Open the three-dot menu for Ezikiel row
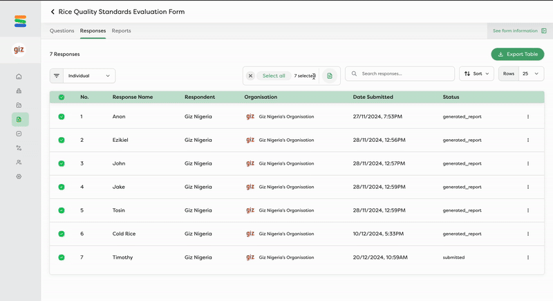The width and height of the screenshot is (553, 301). tap(528, 140)
